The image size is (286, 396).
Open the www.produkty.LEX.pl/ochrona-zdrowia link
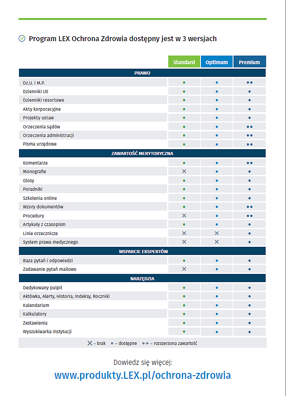point(143,375)
